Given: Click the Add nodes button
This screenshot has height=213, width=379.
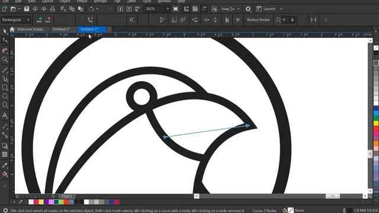Looking at the screenshot, I should coord(39,20).
